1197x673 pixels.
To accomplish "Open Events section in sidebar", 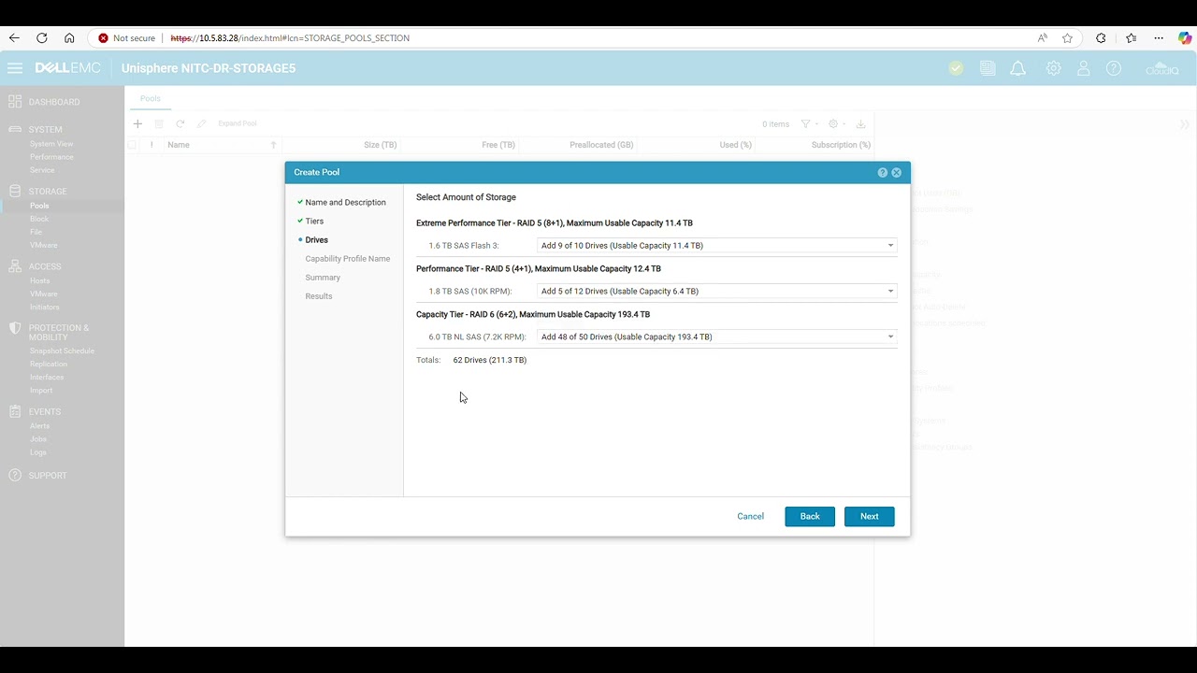I will 45,412.
